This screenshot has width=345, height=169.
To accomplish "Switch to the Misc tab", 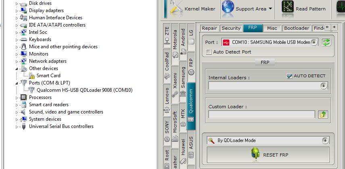I will point(272,28).
